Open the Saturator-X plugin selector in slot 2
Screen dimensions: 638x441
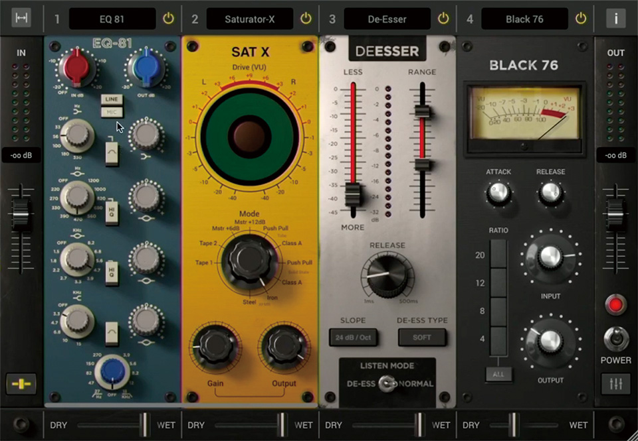250,19
